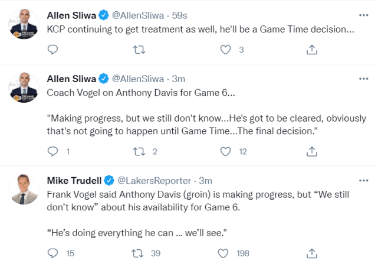Share the KCP treatment tweet

(x=311, y=51)
